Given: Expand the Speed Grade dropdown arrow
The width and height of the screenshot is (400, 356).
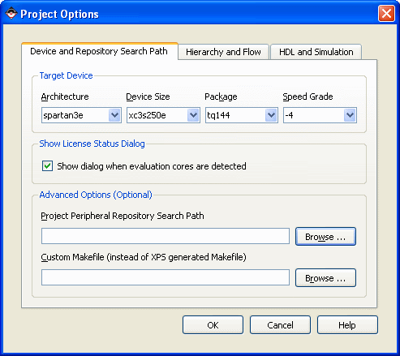Looking at the screenshot, I should (x=350, y=115).
